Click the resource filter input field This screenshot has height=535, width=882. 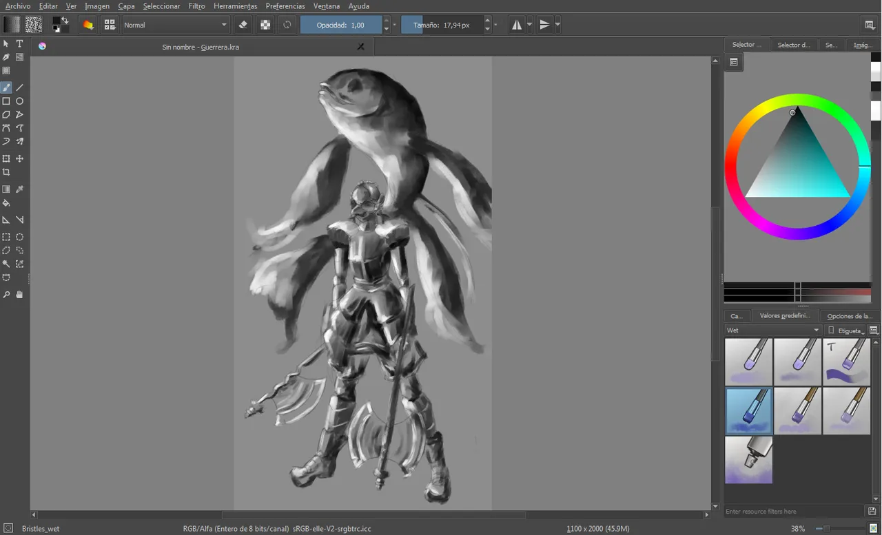click(x=794, y=512)
